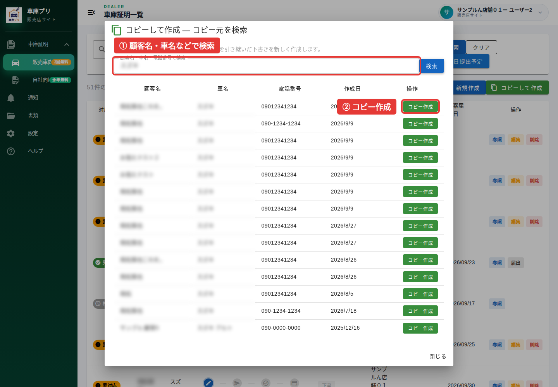Toggle the sidebar hamburger menu icon
Screen dimensions: 558x387
click(91, 12)
